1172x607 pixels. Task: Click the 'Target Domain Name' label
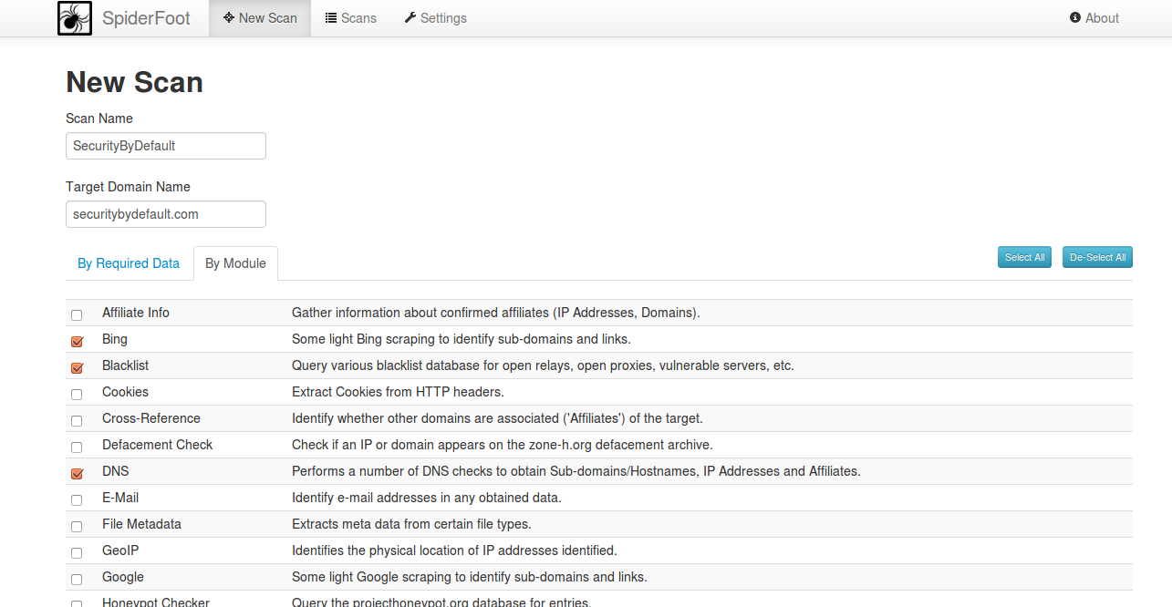click(x=128, y=187)
